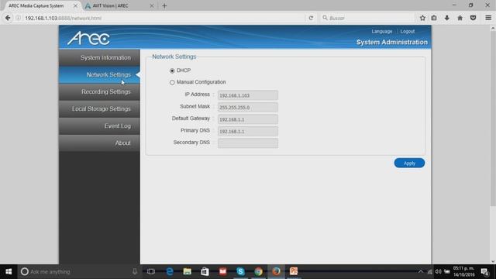
Task: Open the Windows Start menu
Action: [9, 272]
